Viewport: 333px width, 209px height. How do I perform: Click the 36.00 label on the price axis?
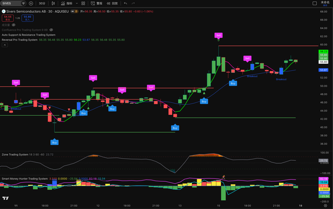click(x=324, y=144)
